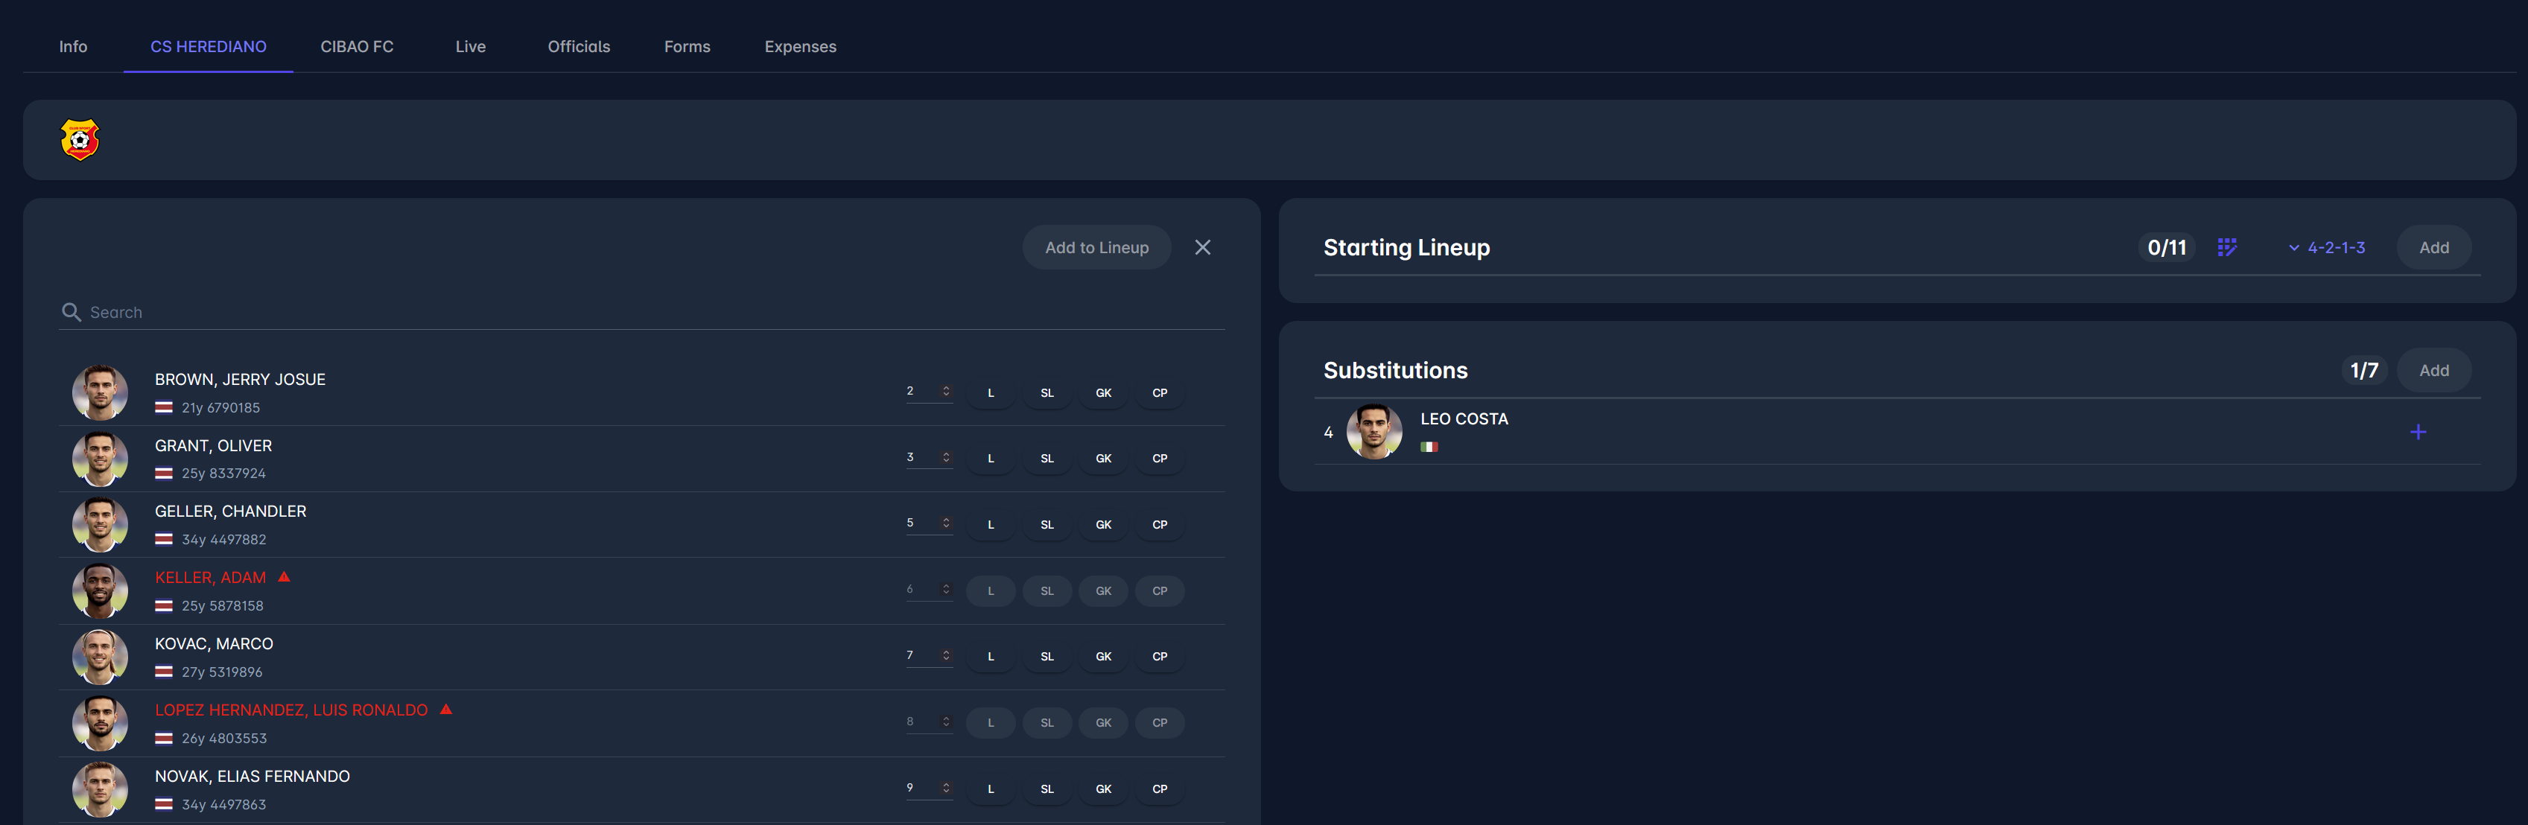The height and width of the screenshot is (825, 2528).
Task: Toggle CP captain for Grant, Oliver
Action: coord(1159,458)
